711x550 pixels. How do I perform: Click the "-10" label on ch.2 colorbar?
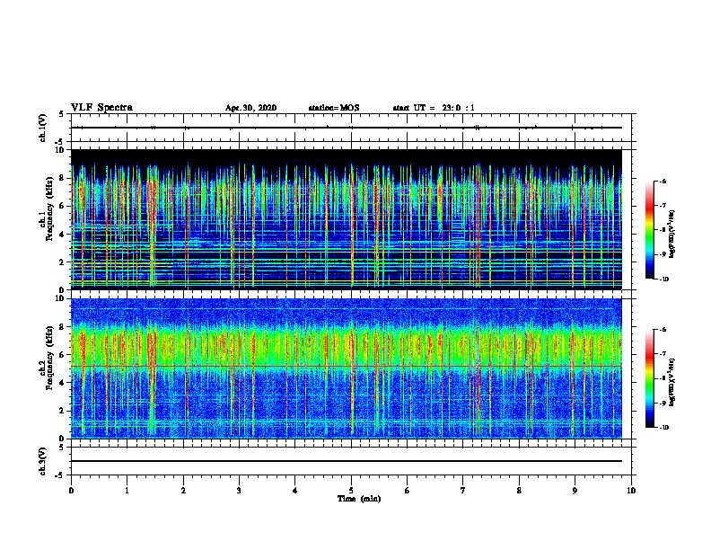point(663,428)
